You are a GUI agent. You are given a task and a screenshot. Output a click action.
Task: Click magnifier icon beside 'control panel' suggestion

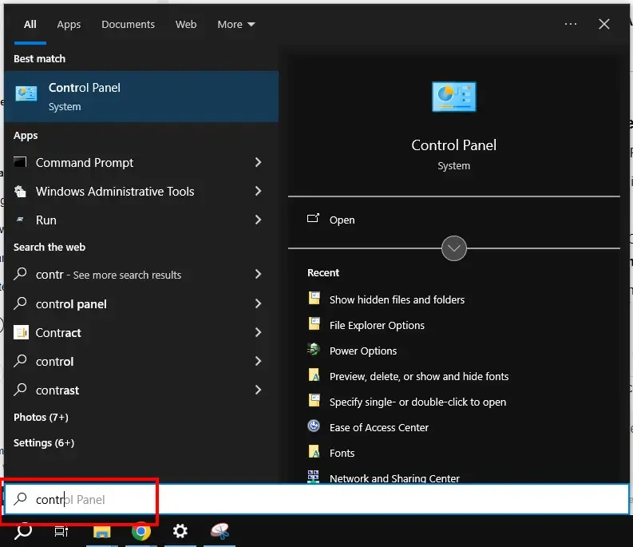coord(20,303)
